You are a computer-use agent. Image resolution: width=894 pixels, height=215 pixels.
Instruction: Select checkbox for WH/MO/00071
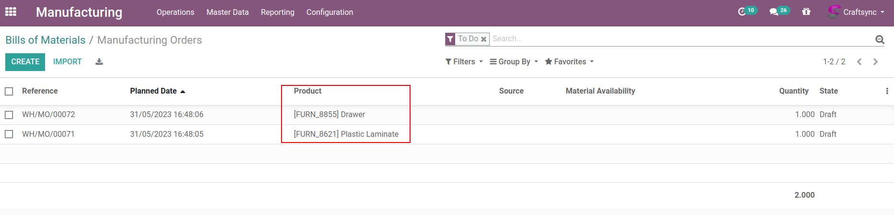(x=9, y=134)
